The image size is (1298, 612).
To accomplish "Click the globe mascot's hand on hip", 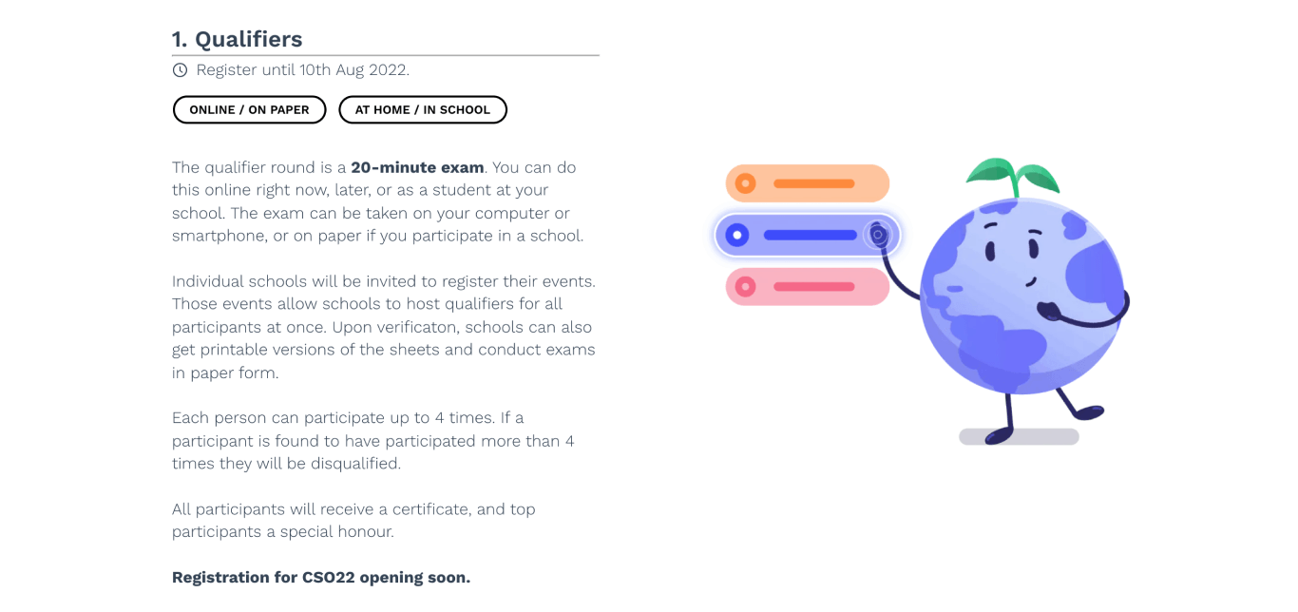I will pos(1048,311).
